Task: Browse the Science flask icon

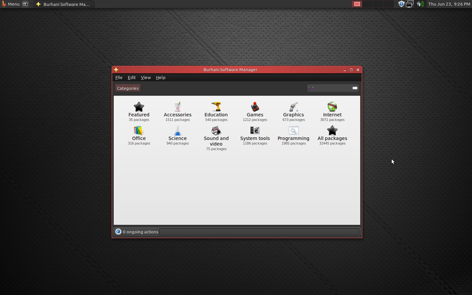Action: click(178, 130)
